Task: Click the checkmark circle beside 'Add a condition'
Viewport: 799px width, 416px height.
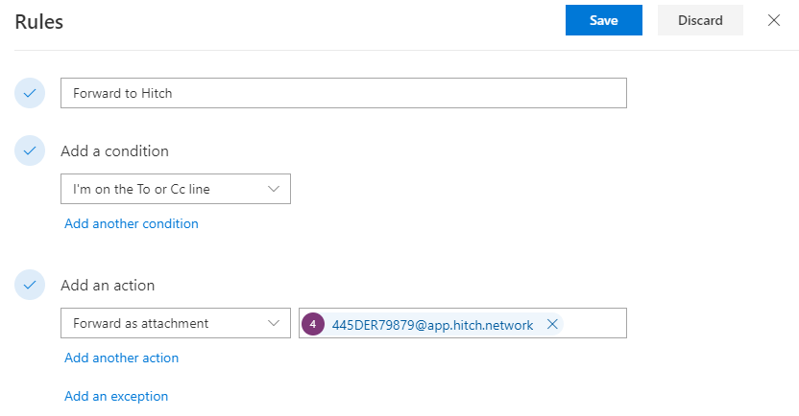Action: [31, 150]
